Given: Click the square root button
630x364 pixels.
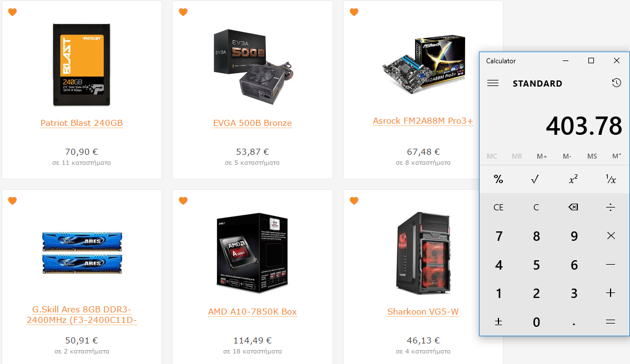Looking at the screenshot, I should click(535, 179).
